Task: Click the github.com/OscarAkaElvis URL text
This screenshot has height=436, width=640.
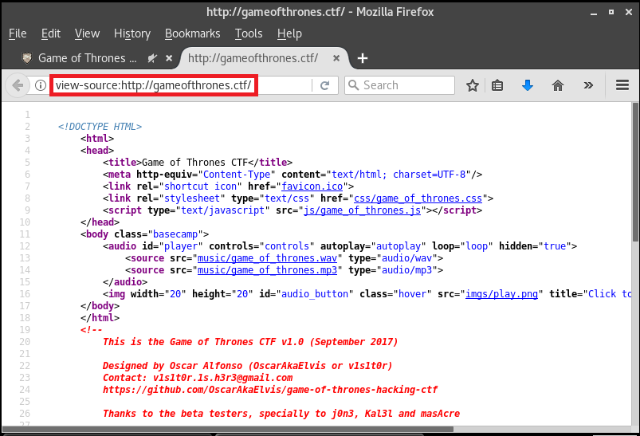Action: 270,390
